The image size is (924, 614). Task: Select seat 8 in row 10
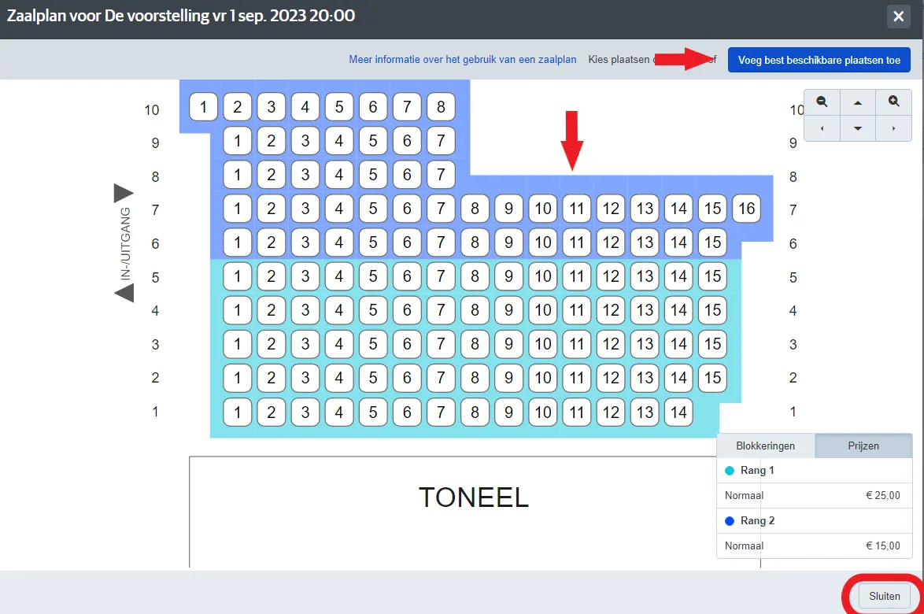(441, 107)
